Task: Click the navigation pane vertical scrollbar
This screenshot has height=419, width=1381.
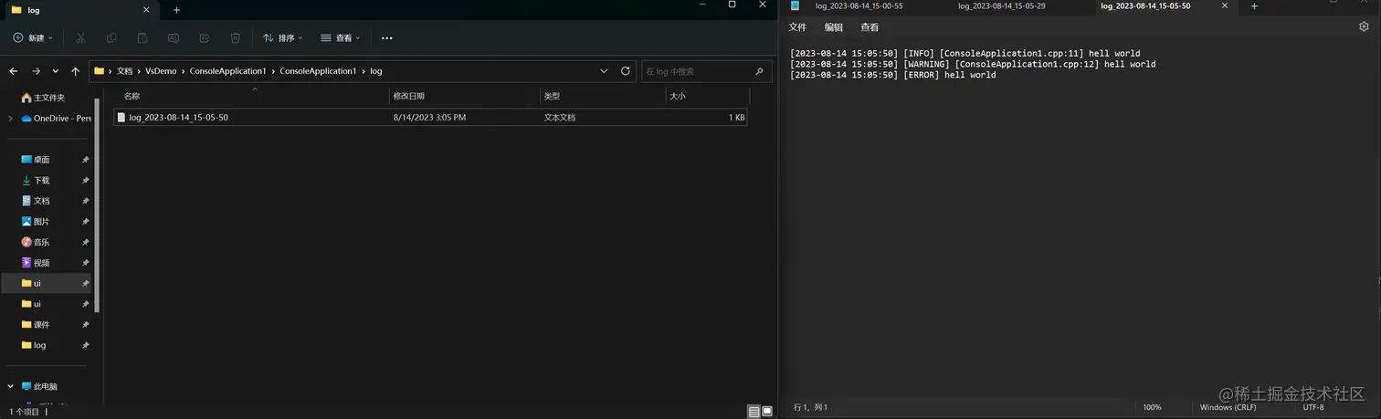Action: [97, 205]
